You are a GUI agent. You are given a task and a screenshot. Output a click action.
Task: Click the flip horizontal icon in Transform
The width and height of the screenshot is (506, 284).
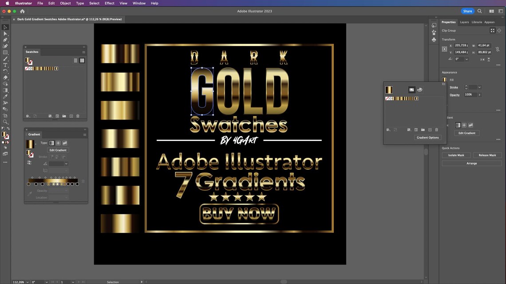coord(482,60)
